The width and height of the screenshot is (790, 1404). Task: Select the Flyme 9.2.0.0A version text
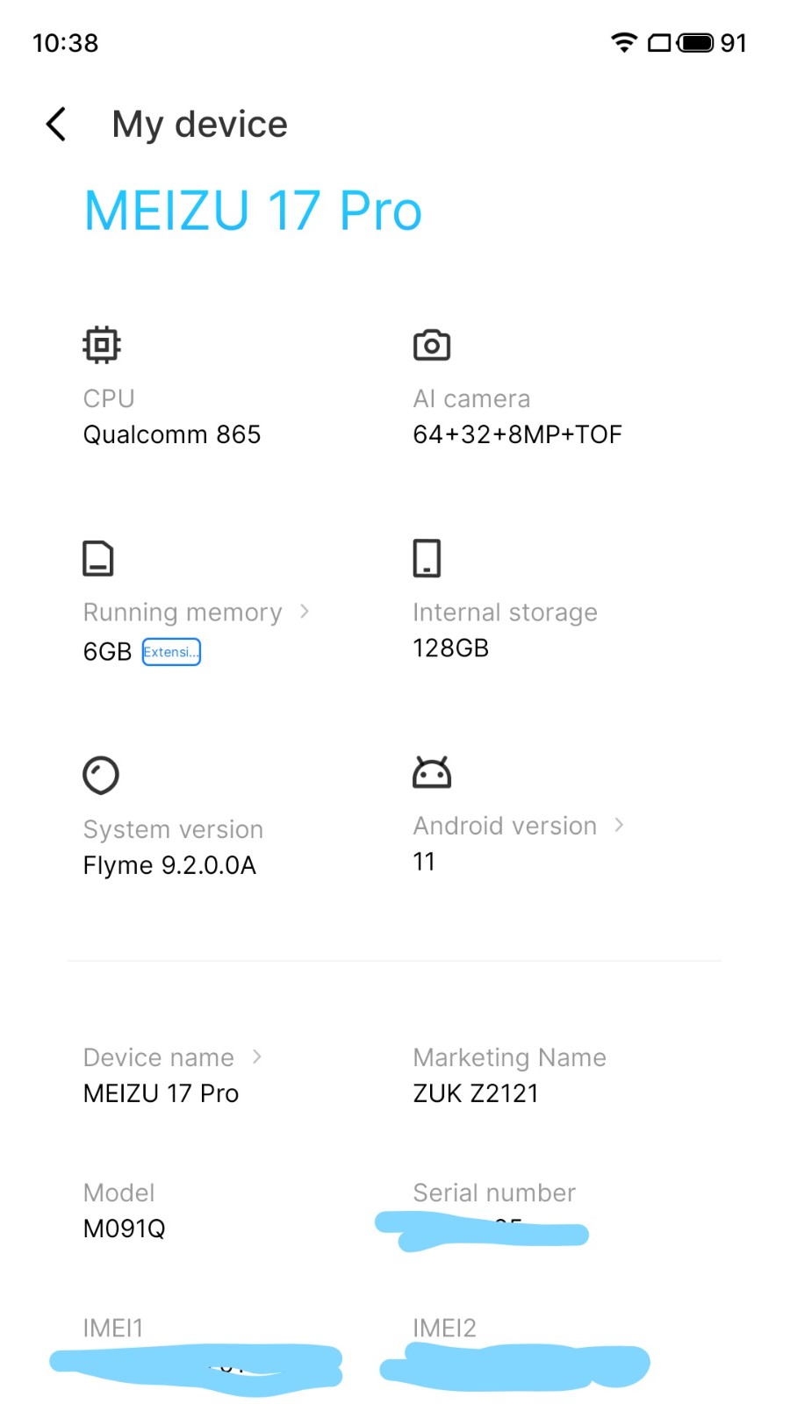click(x=169, y=865)
